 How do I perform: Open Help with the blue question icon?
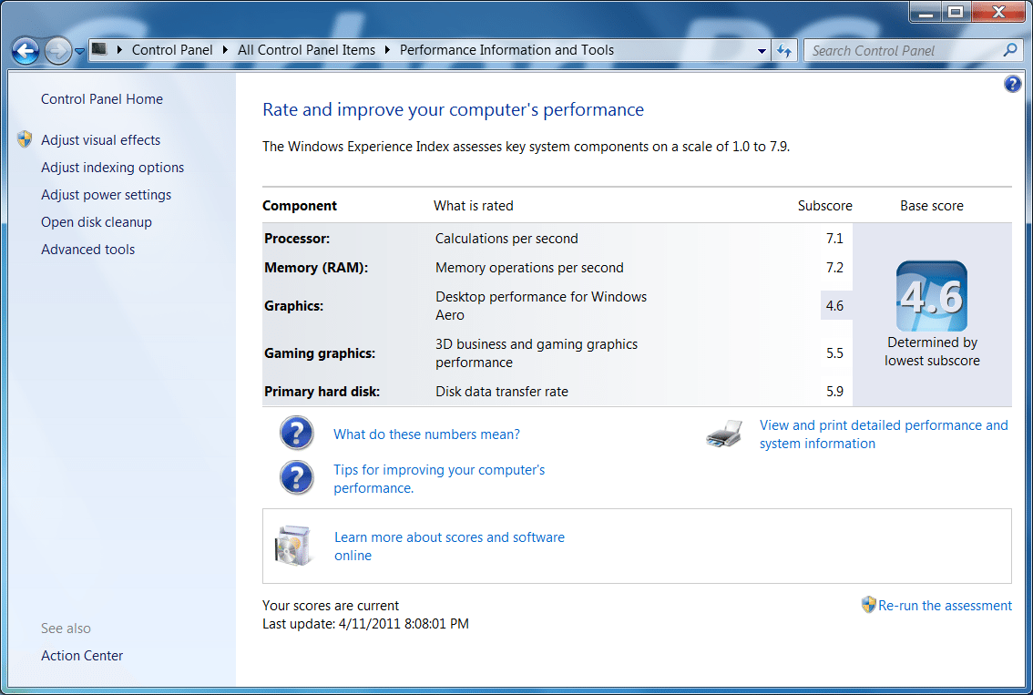[1013, 84]
